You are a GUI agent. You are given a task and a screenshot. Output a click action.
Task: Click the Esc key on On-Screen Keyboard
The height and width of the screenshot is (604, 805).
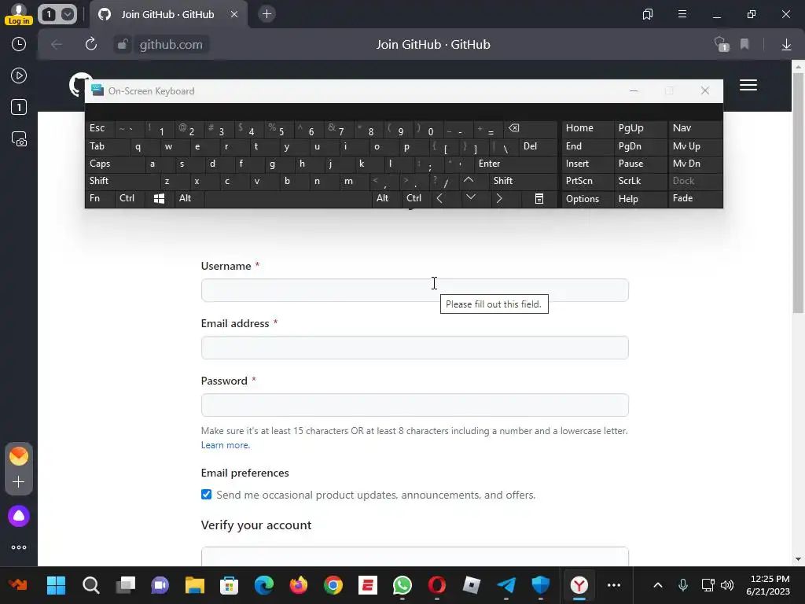[100, 128]
